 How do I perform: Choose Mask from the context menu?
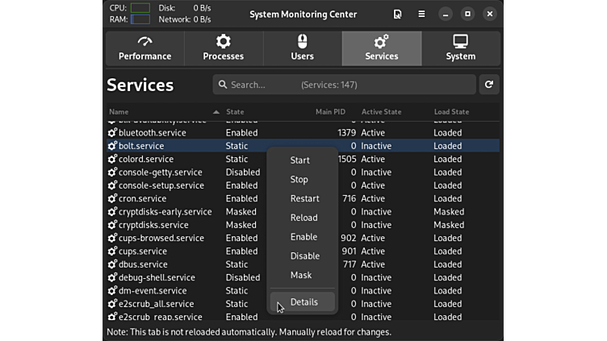(300, 275)
